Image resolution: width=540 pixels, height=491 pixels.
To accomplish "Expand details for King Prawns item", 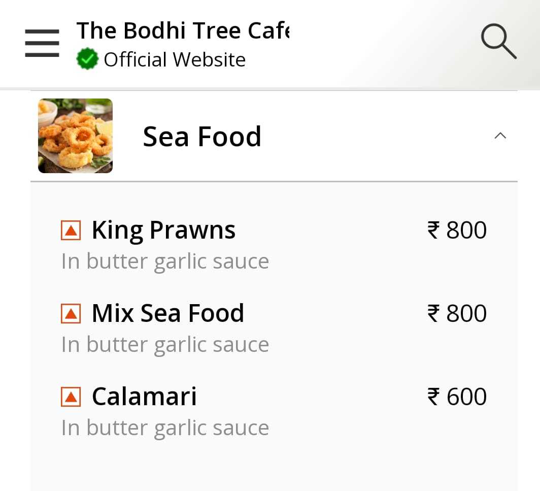I will 163,230.
